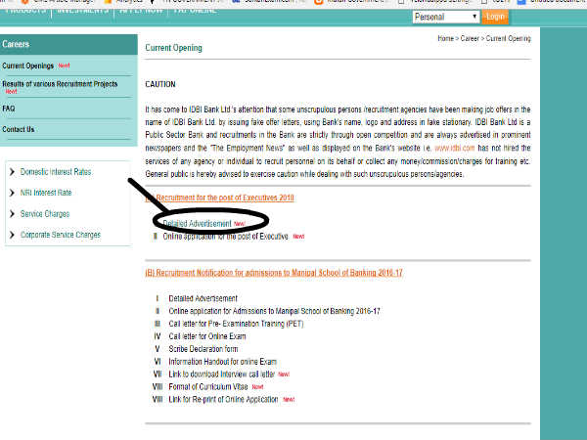The height and width of the screenshot is (440, 587).
Task: Open Detailed Advertisement under Executives 2018 recruitment
Action: click(x=197, y=224)
